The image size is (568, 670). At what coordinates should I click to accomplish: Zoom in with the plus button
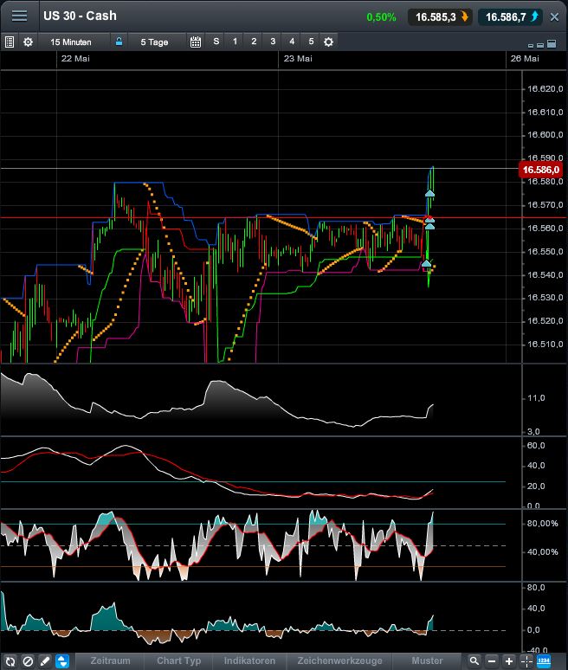[x=509, y=661]
